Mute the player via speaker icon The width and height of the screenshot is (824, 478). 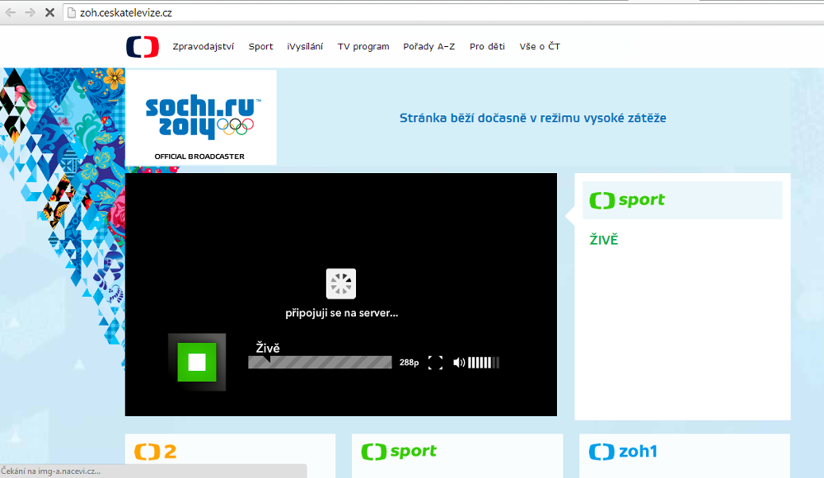click(x=459, y=363)
